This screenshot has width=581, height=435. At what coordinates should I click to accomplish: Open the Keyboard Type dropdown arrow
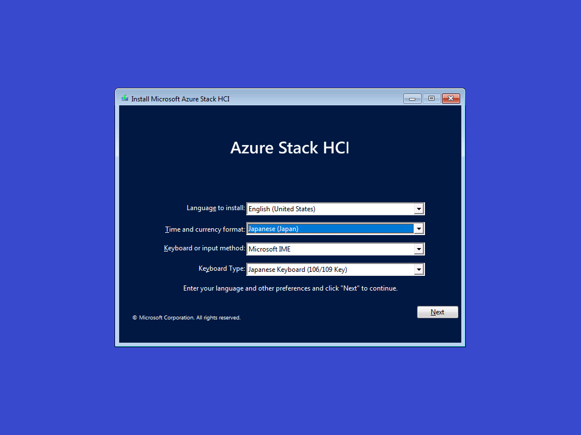pos(419,269)
